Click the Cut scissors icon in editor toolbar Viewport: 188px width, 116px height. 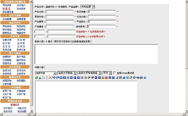(40, 78)
